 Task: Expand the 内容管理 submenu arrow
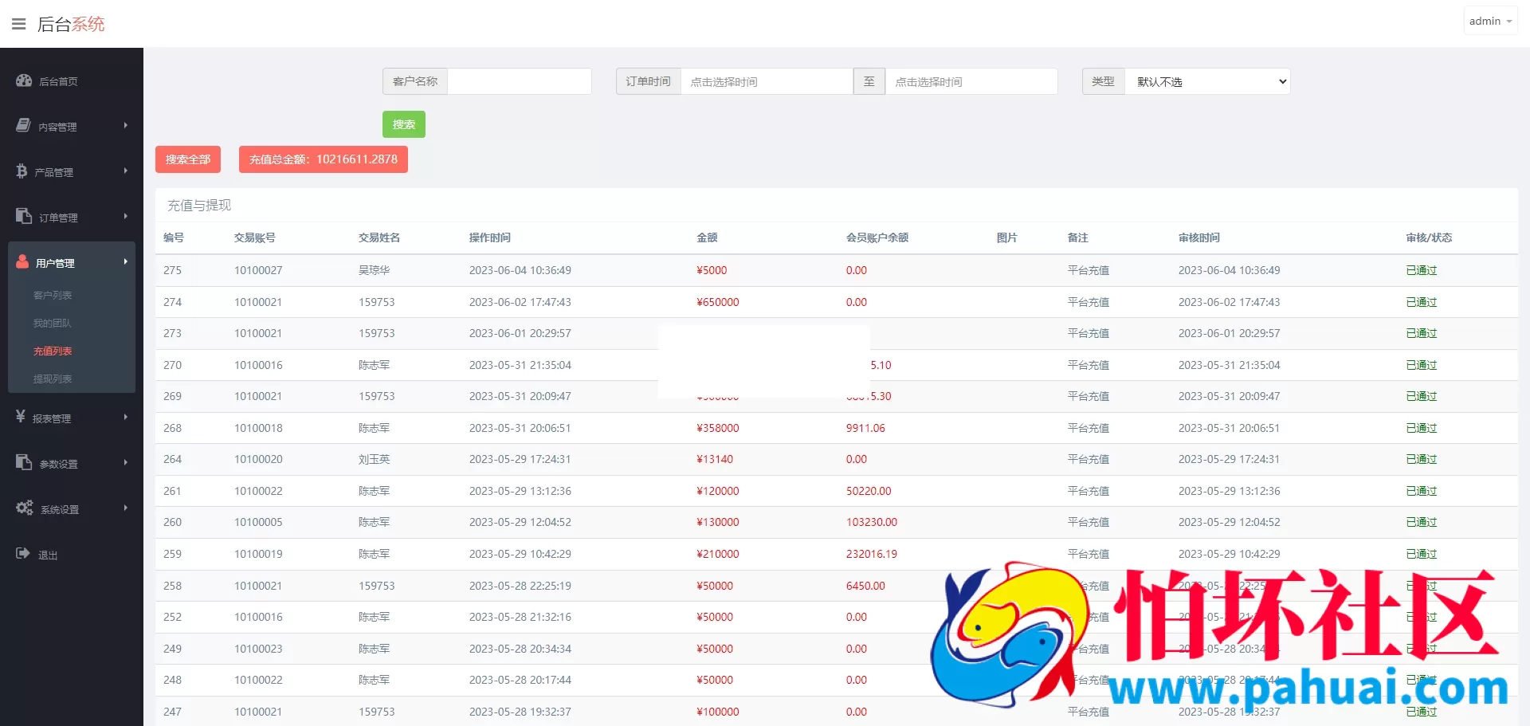click(125, 125)
